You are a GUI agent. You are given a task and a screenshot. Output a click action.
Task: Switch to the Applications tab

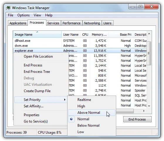[18, 23]
